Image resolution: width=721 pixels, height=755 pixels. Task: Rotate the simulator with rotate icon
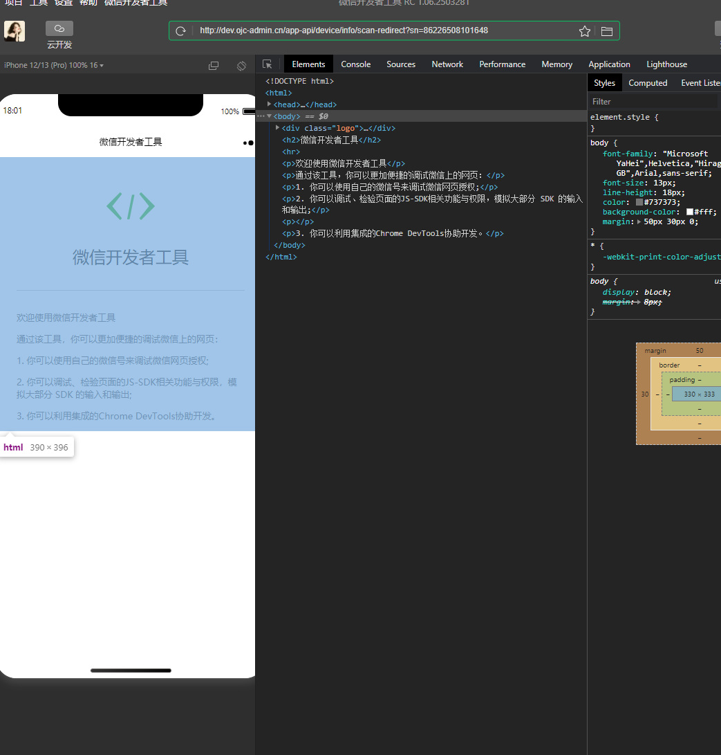tap(241, 66)
